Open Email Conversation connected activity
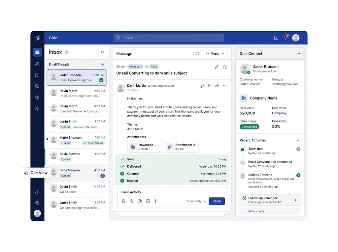The width and height of the screenshot is (338, 252). click(270, 164)
